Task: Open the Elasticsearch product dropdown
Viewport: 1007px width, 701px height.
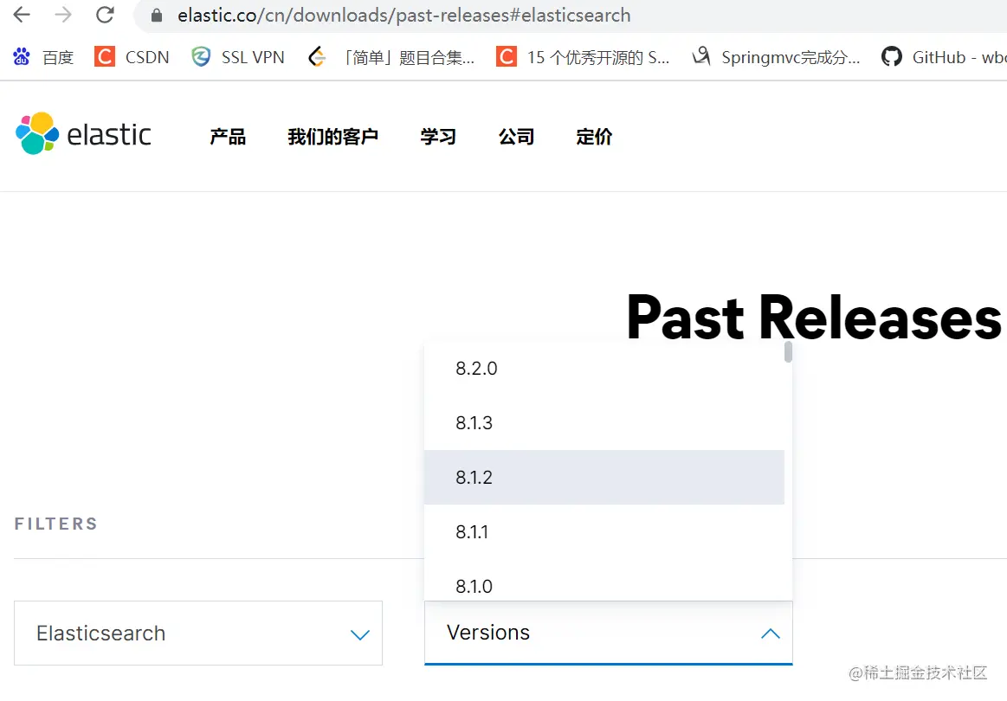Action: (x=197, y=633)
